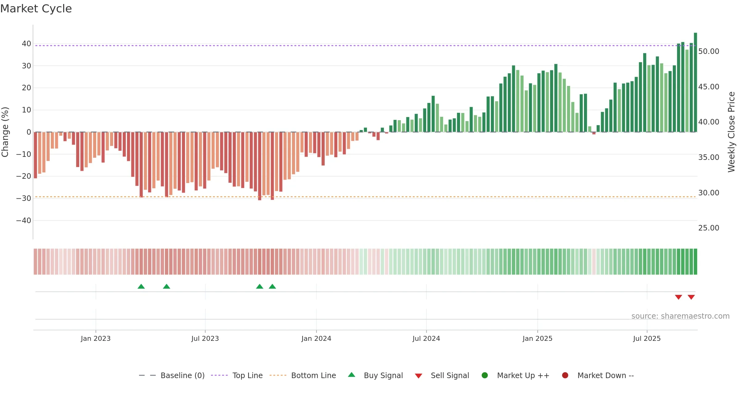
Task: Click the Jul 2025 axis label
Action: tap(647, 339)
